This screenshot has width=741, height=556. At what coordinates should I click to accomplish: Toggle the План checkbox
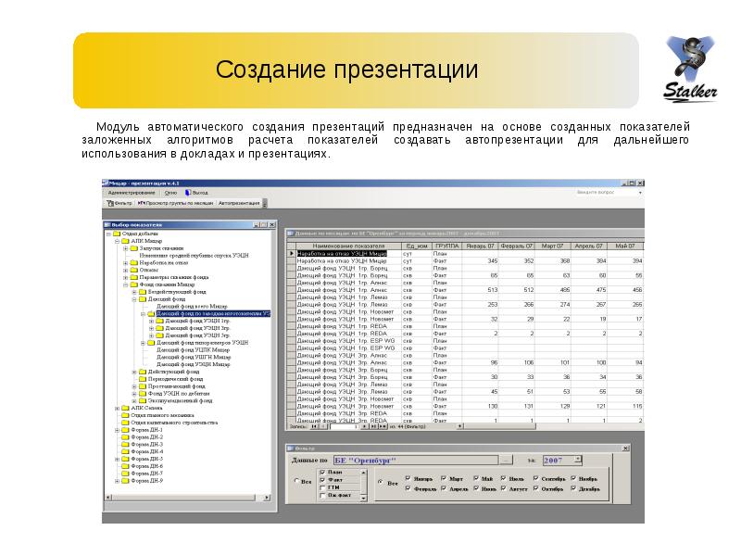tap(322, 472)
